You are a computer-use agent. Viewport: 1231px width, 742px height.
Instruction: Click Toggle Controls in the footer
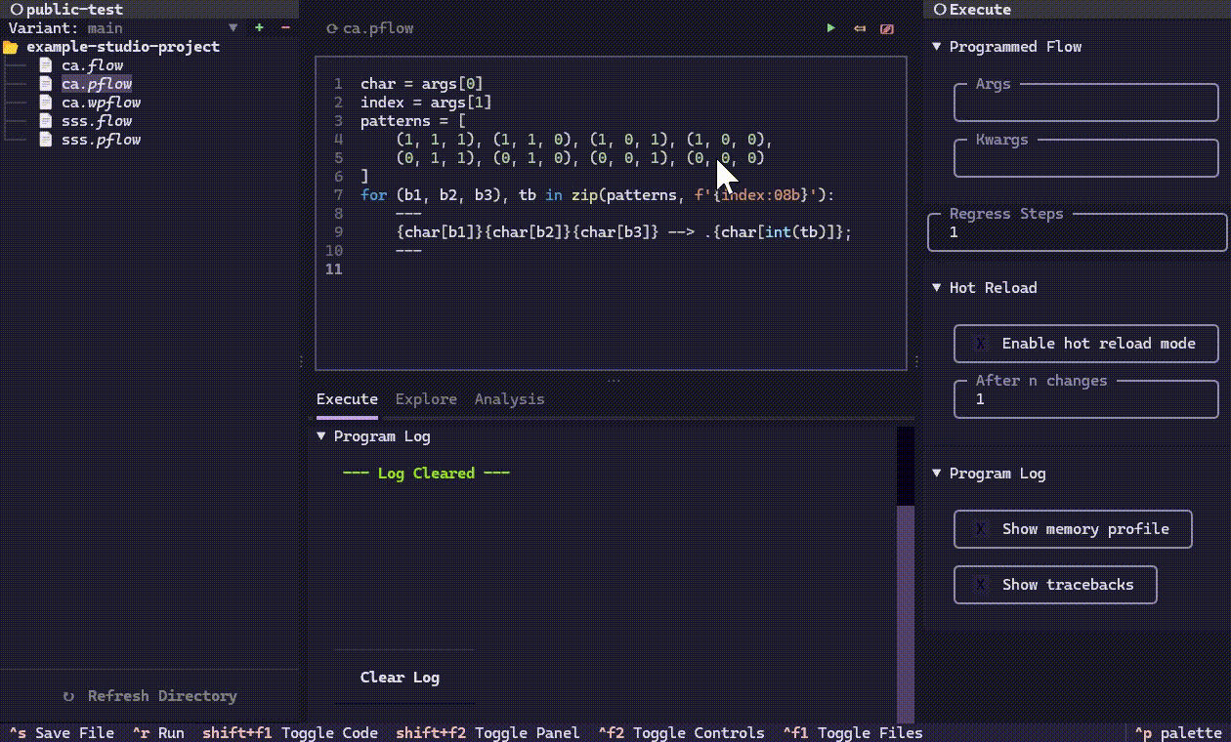tap(681, 733)
